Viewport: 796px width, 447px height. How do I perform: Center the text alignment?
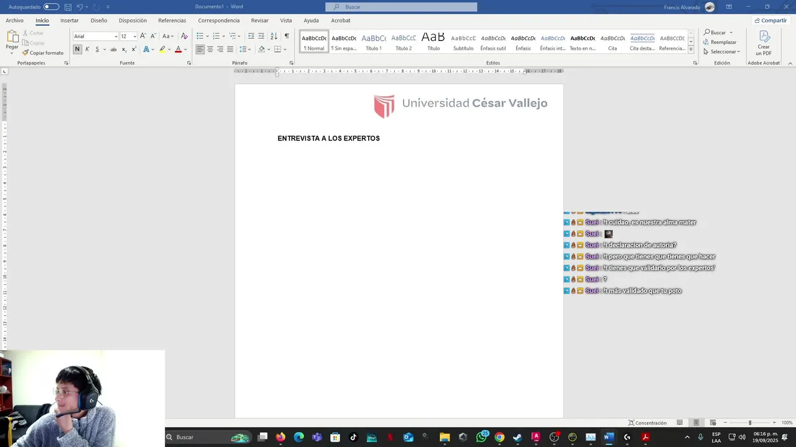(x=210, y=49)
